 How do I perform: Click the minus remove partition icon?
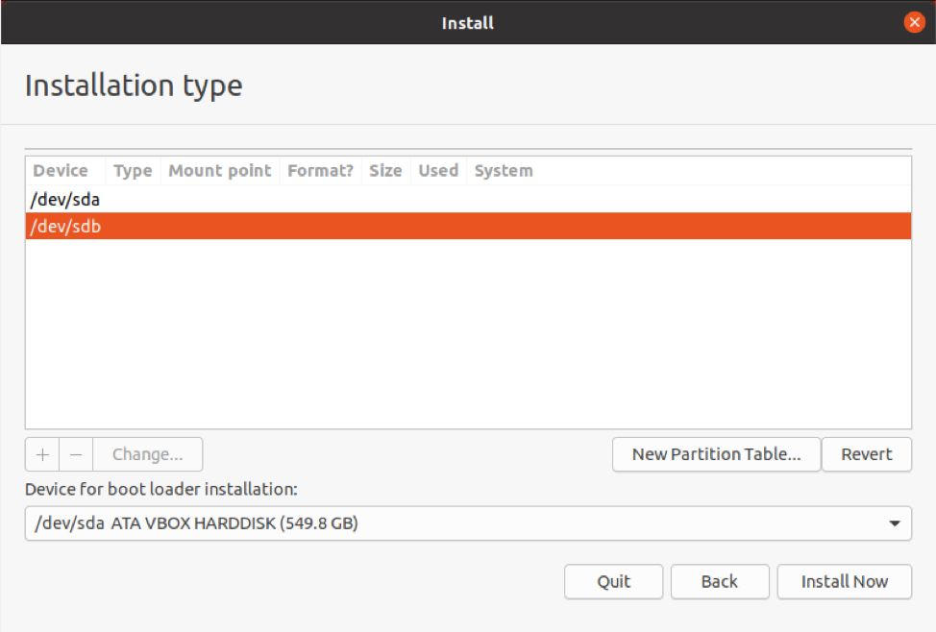[x=76, y=454]
